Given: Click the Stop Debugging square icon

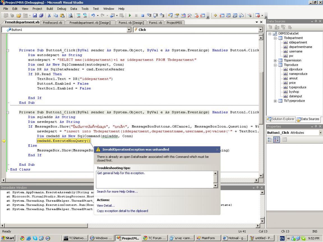Looking at the screenshot, I should 142,15.
